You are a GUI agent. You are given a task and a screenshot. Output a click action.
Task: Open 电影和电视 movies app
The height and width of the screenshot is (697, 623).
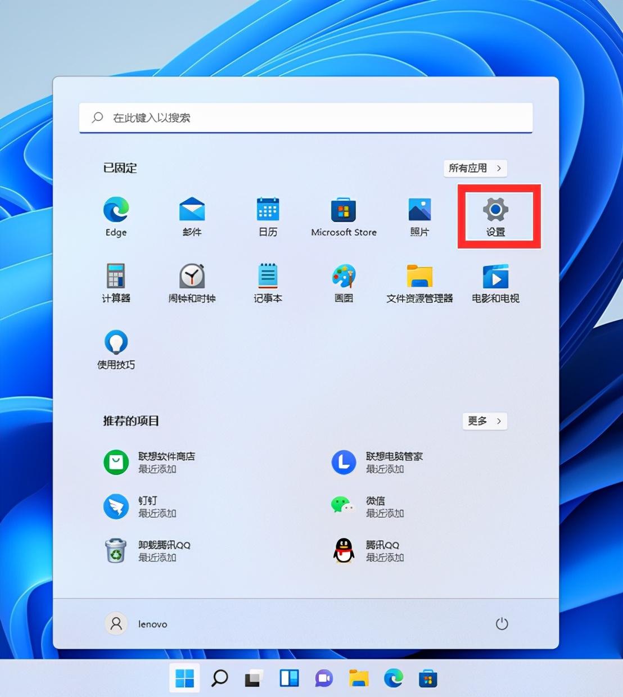click(x=495, y=283)
